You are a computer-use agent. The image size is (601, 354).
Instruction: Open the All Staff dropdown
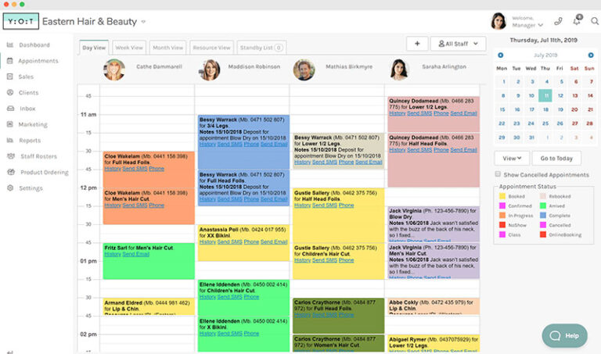point(458,44)
